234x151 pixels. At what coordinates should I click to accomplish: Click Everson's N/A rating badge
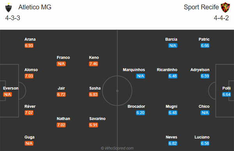[x=7, y=94]
